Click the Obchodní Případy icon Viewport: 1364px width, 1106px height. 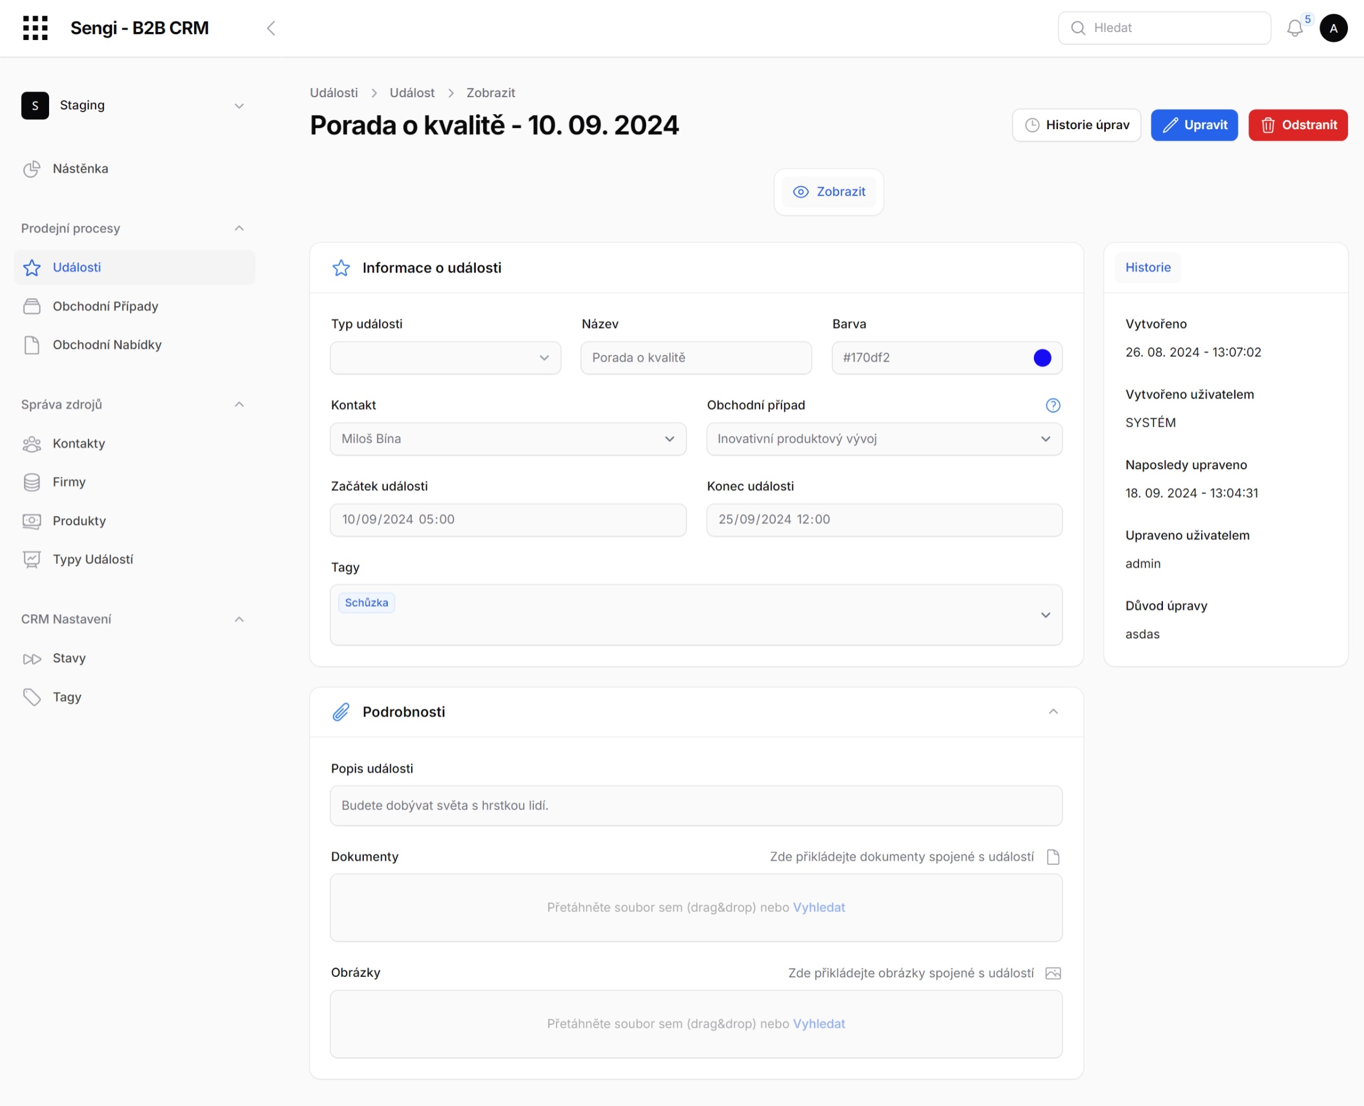32,306
